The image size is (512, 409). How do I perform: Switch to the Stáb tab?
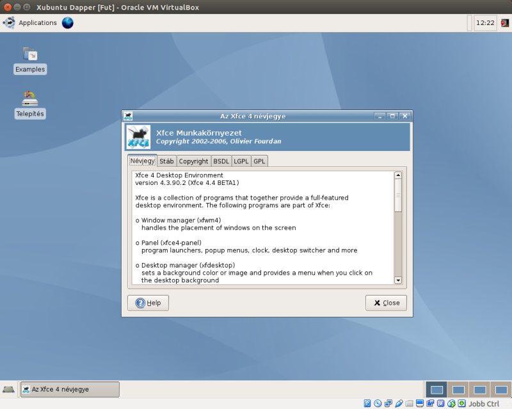point(166,161)
